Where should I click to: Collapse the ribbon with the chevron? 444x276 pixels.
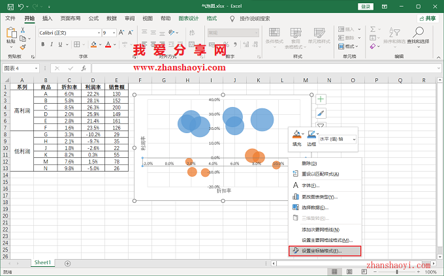tap(439, 57)
